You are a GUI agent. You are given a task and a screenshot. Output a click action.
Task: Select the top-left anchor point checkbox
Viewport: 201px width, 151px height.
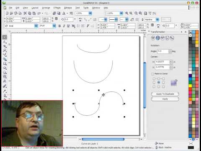pos(154,79)
